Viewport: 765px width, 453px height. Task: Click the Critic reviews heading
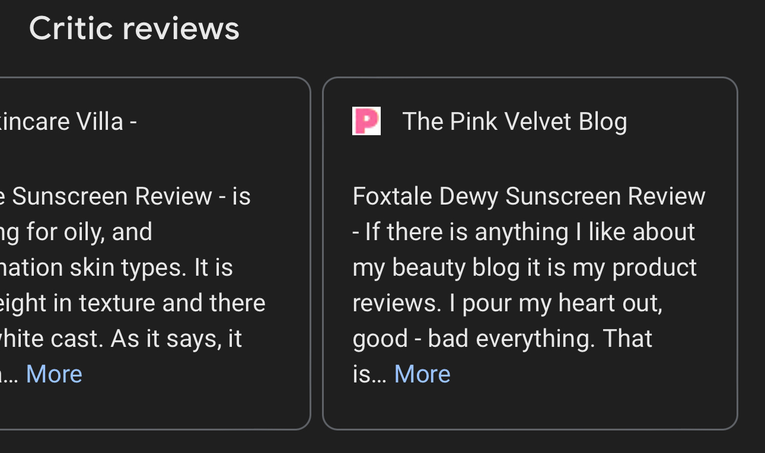click(134, 28)
